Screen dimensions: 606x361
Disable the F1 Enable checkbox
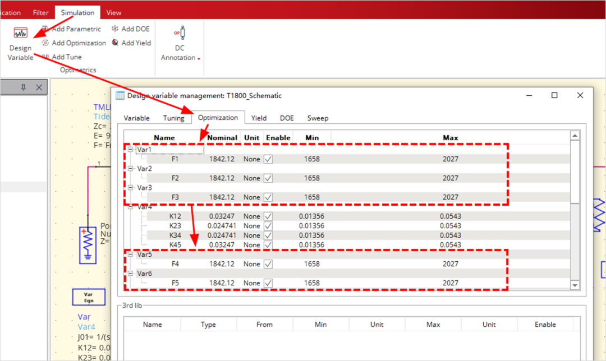coord(268,159)
